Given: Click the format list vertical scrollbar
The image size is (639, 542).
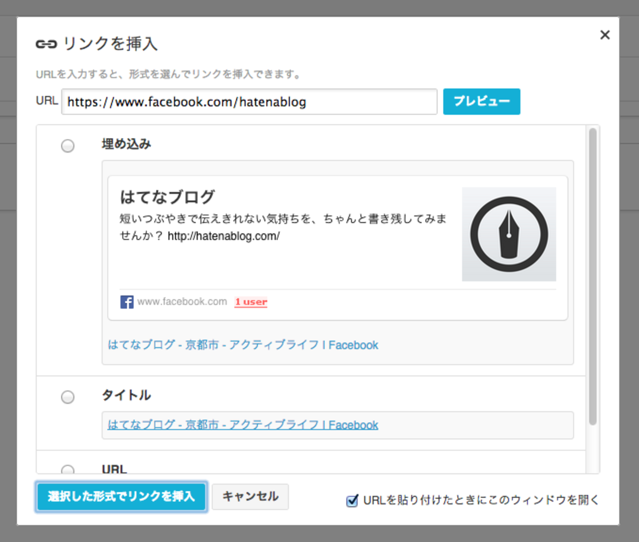Looking at the screenshot, I should pos(593,276).
